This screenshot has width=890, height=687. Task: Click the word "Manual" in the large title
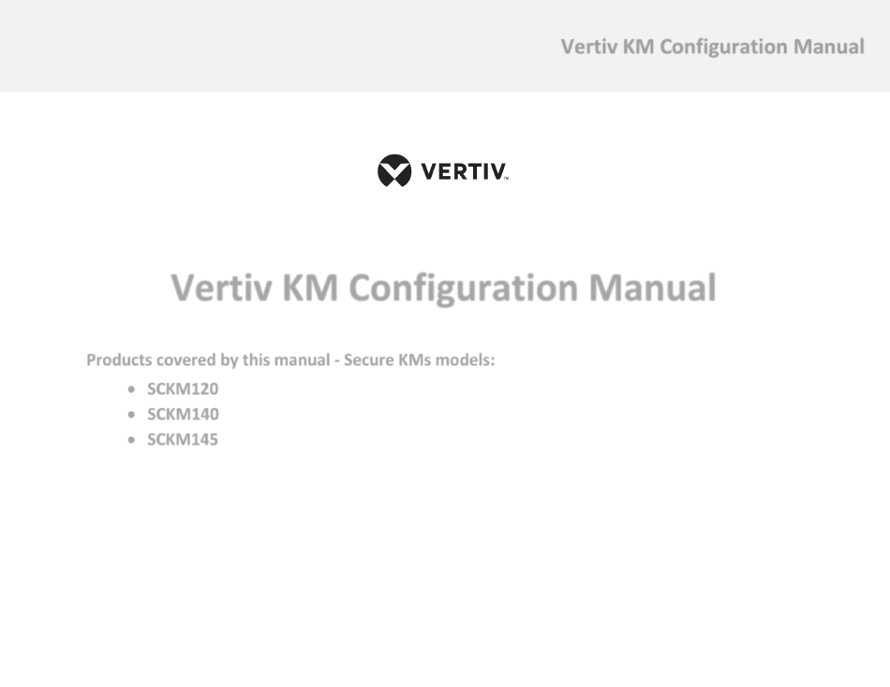click(653, 287)
